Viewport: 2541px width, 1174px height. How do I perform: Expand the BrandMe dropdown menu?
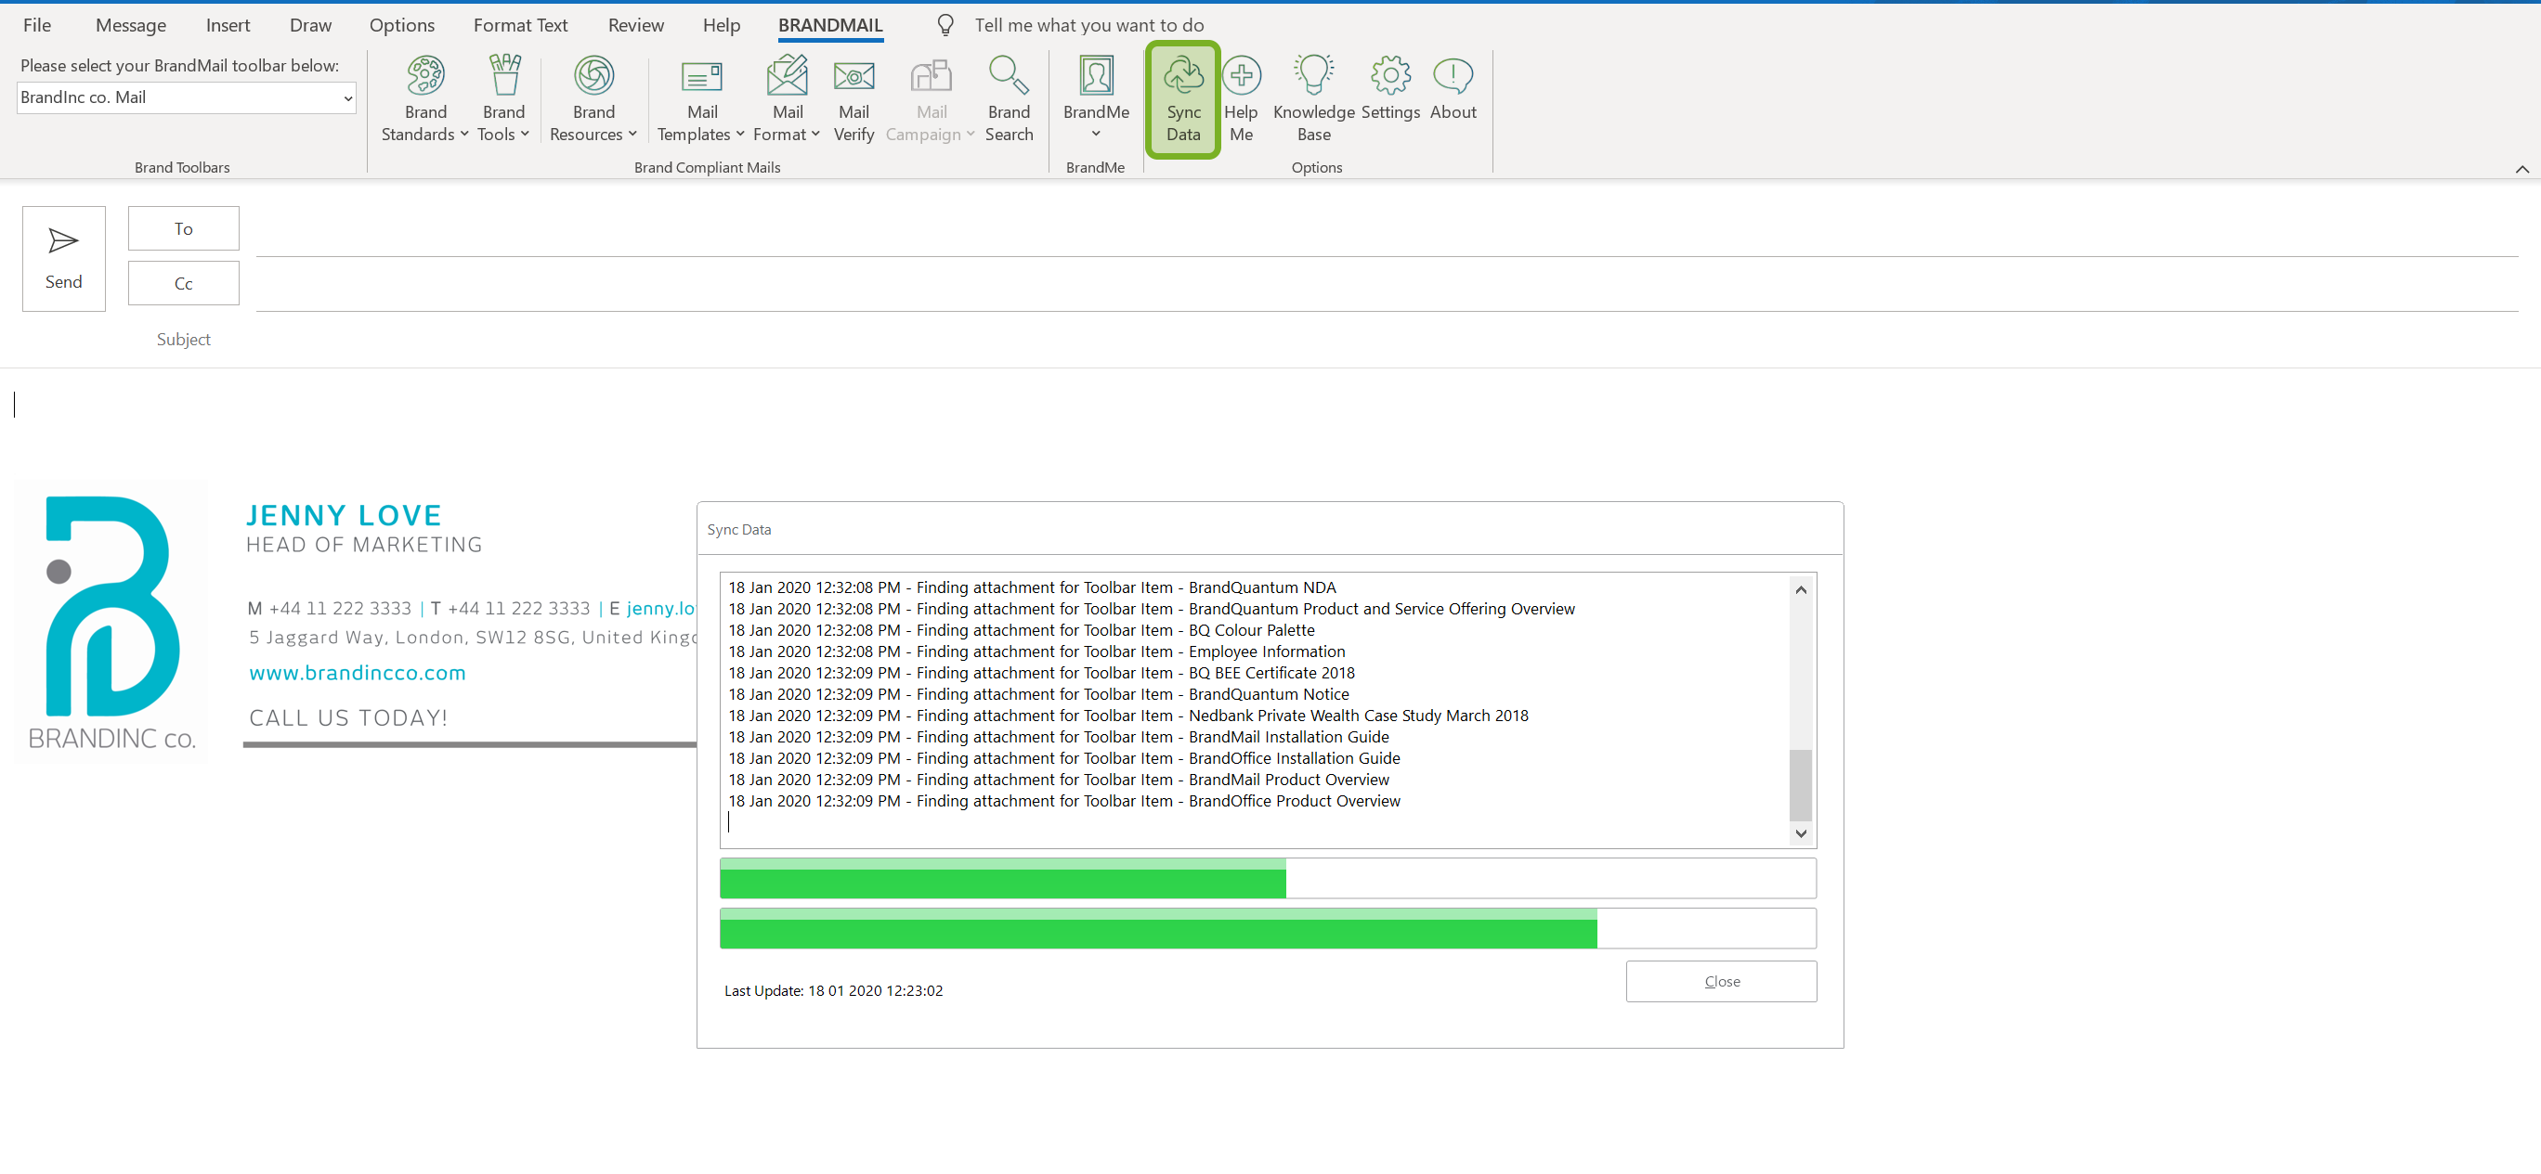pos(1095,134)
